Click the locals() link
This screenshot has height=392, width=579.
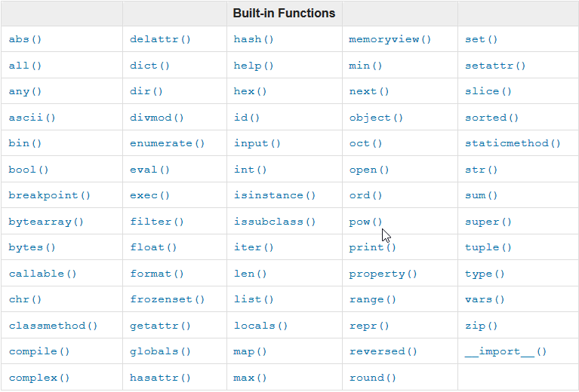pyautogui.click(x=260, y=326)
